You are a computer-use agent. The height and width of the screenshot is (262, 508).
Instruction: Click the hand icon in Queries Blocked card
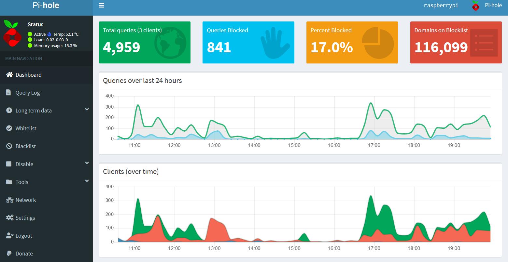pos(275,43)
